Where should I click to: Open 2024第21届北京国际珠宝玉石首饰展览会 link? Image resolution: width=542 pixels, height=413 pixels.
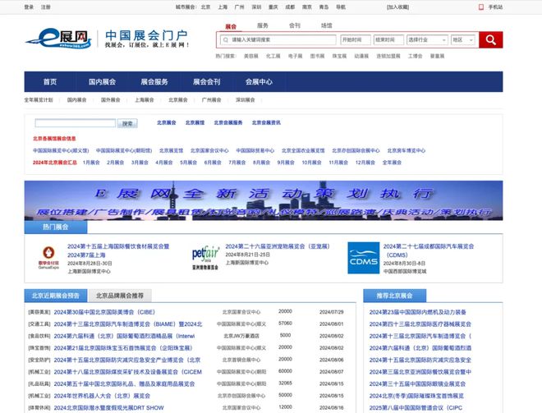[x=123, y=348]
